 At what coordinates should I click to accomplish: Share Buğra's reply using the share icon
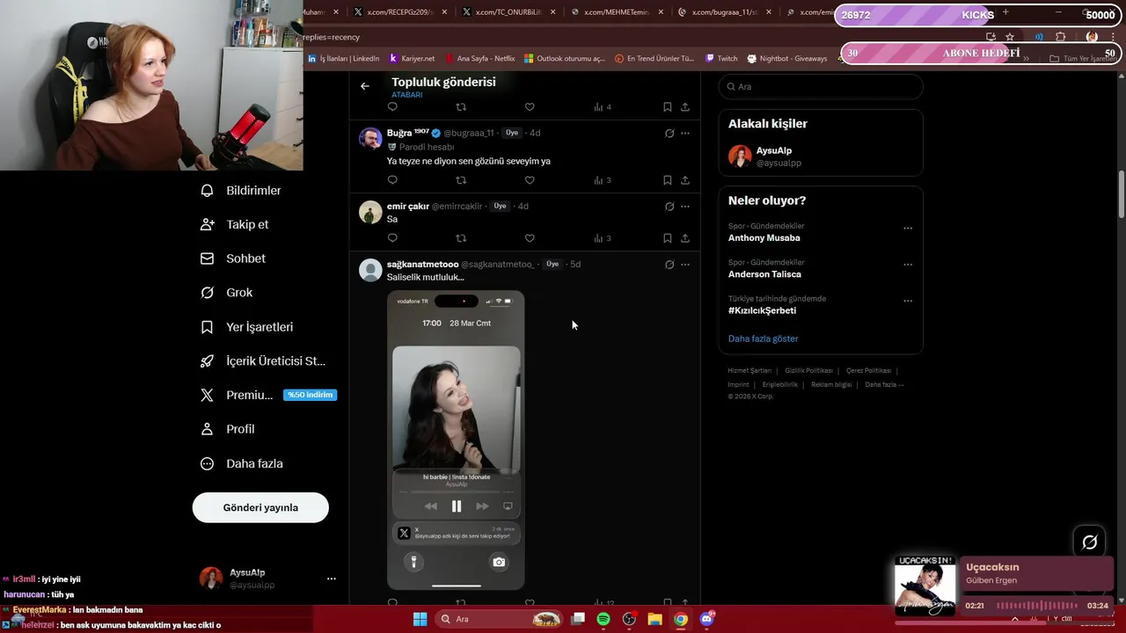tap(685, 180)
